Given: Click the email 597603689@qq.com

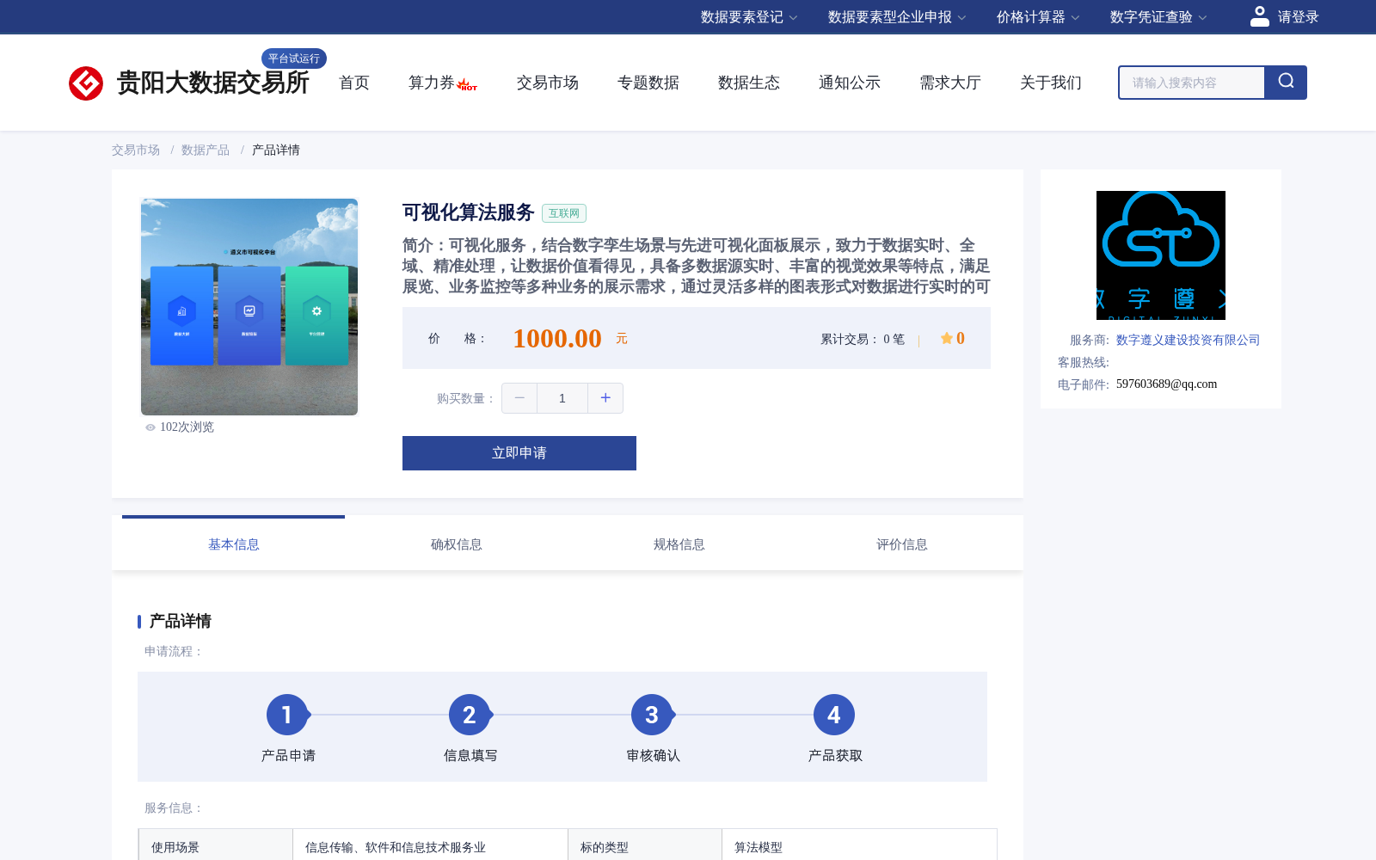Looking at the screenshot, I should tap(1167, 384).
